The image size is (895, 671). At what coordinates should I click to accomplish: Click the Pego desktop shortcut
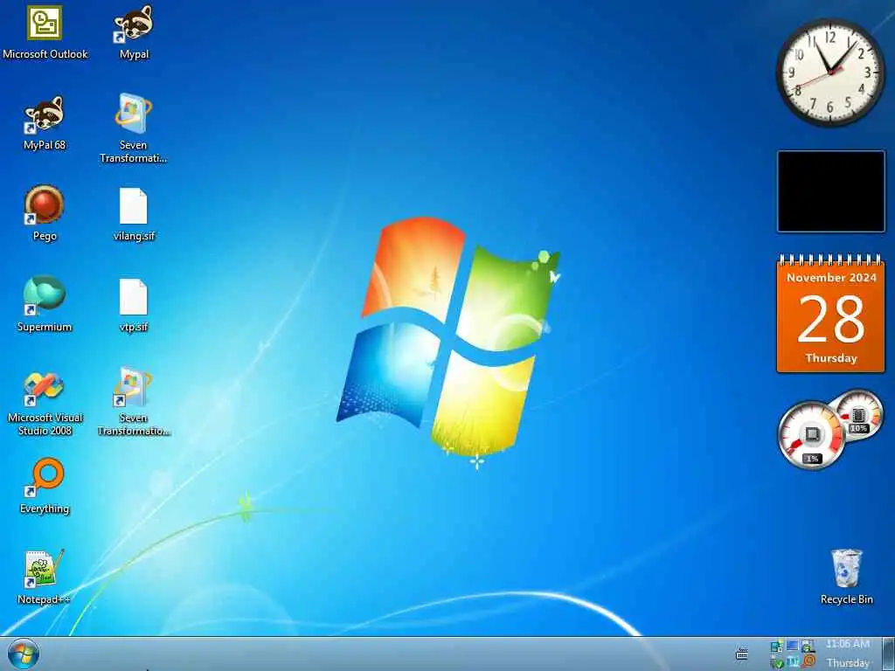[x=45, y=213]
